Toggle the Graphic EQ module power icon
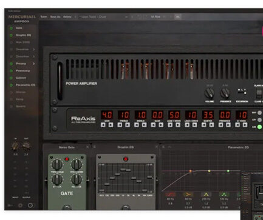Image resolution: width=263 pixels, height=220 pixels. [x=11, y=35]
